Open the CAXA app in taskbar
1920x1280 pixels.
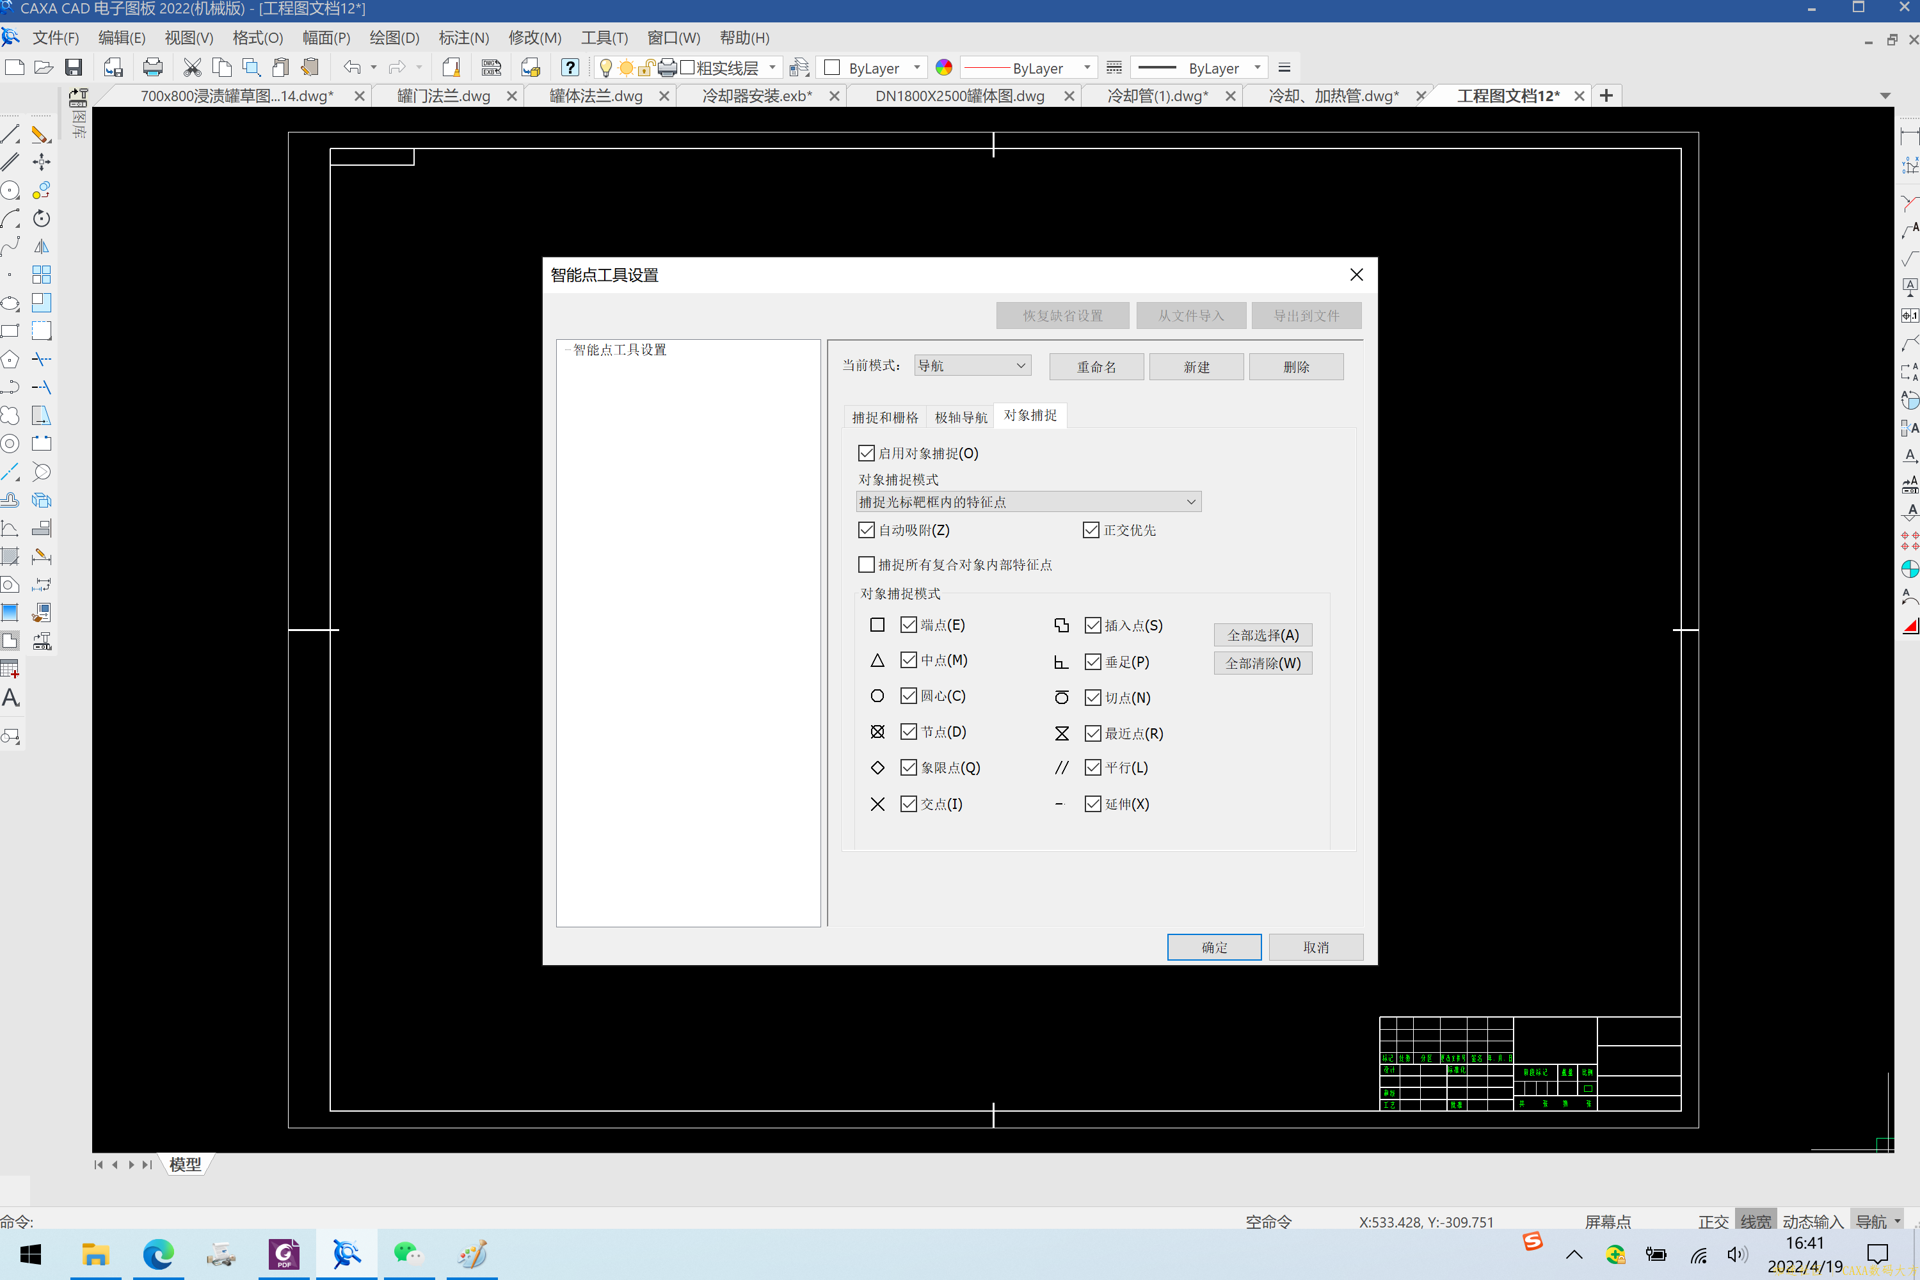346,1254
